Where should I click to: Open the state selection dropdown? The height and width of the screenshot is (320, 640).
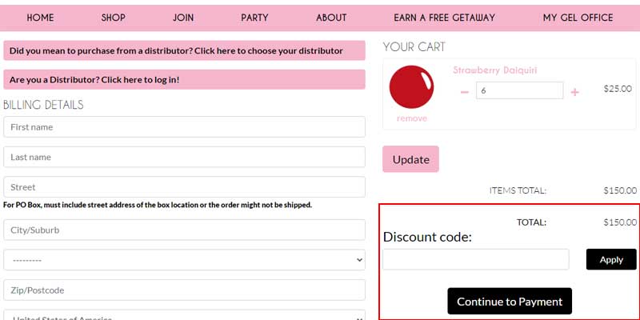pyautogui.click(x=184, y=260)
